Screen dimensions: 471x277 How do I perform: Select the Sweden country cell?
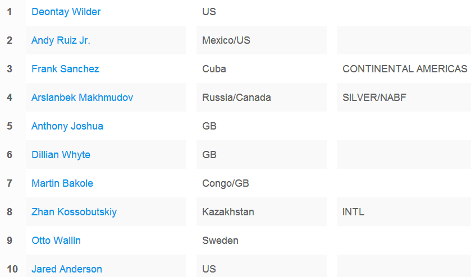[x=262, y=241]
